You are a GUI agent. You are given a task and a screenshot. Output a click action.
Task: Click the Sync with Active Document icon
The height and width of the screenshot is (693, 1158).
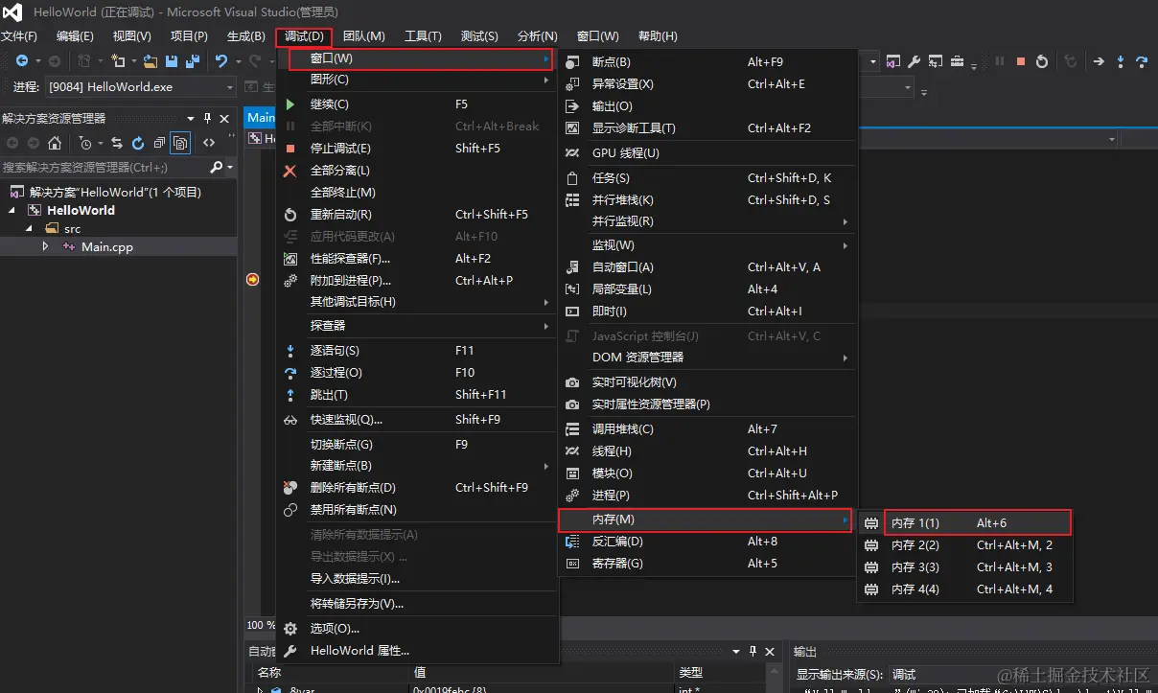[117, 143]
